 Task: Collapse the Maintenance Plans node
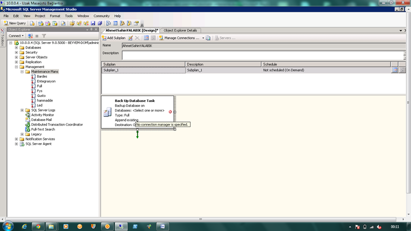tap(22, 71)
